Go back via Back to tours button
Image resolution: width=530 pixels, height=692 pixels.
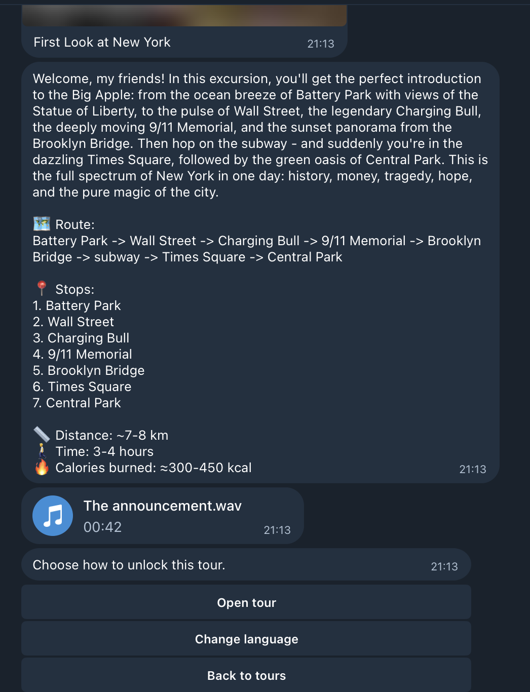[246, 675]
